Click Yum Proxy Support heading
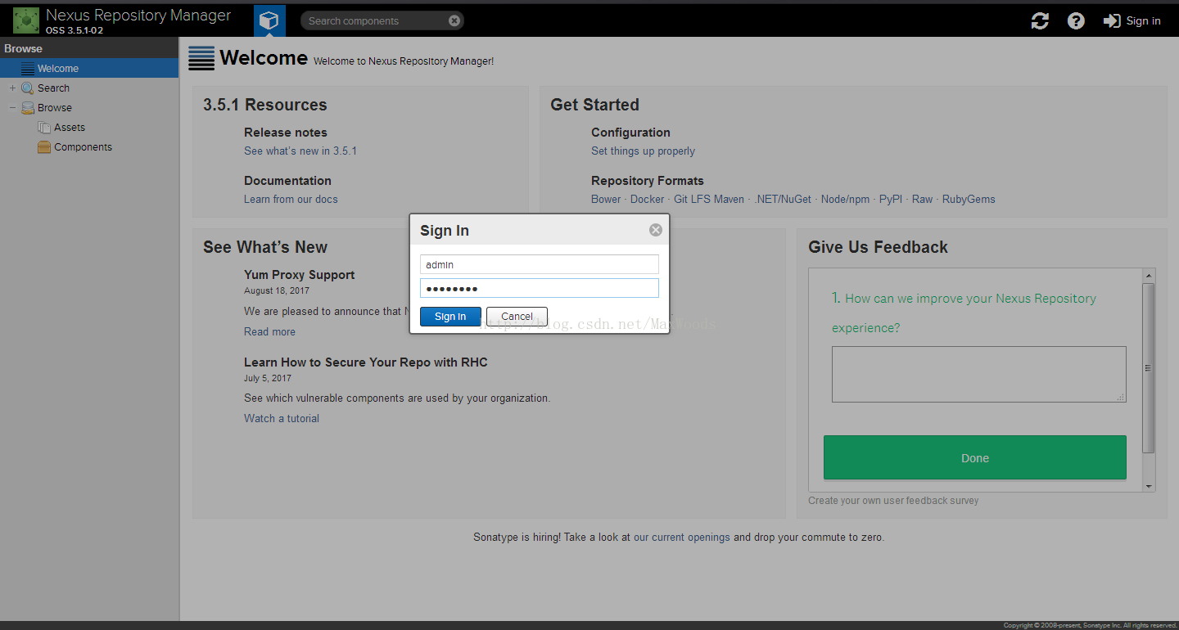1179x630 pixels. click(300, 275)
